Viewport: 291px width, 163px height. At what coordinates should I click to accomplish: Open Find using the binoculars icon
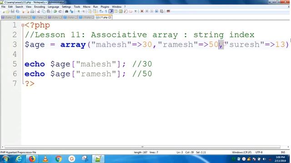point(66,11)
